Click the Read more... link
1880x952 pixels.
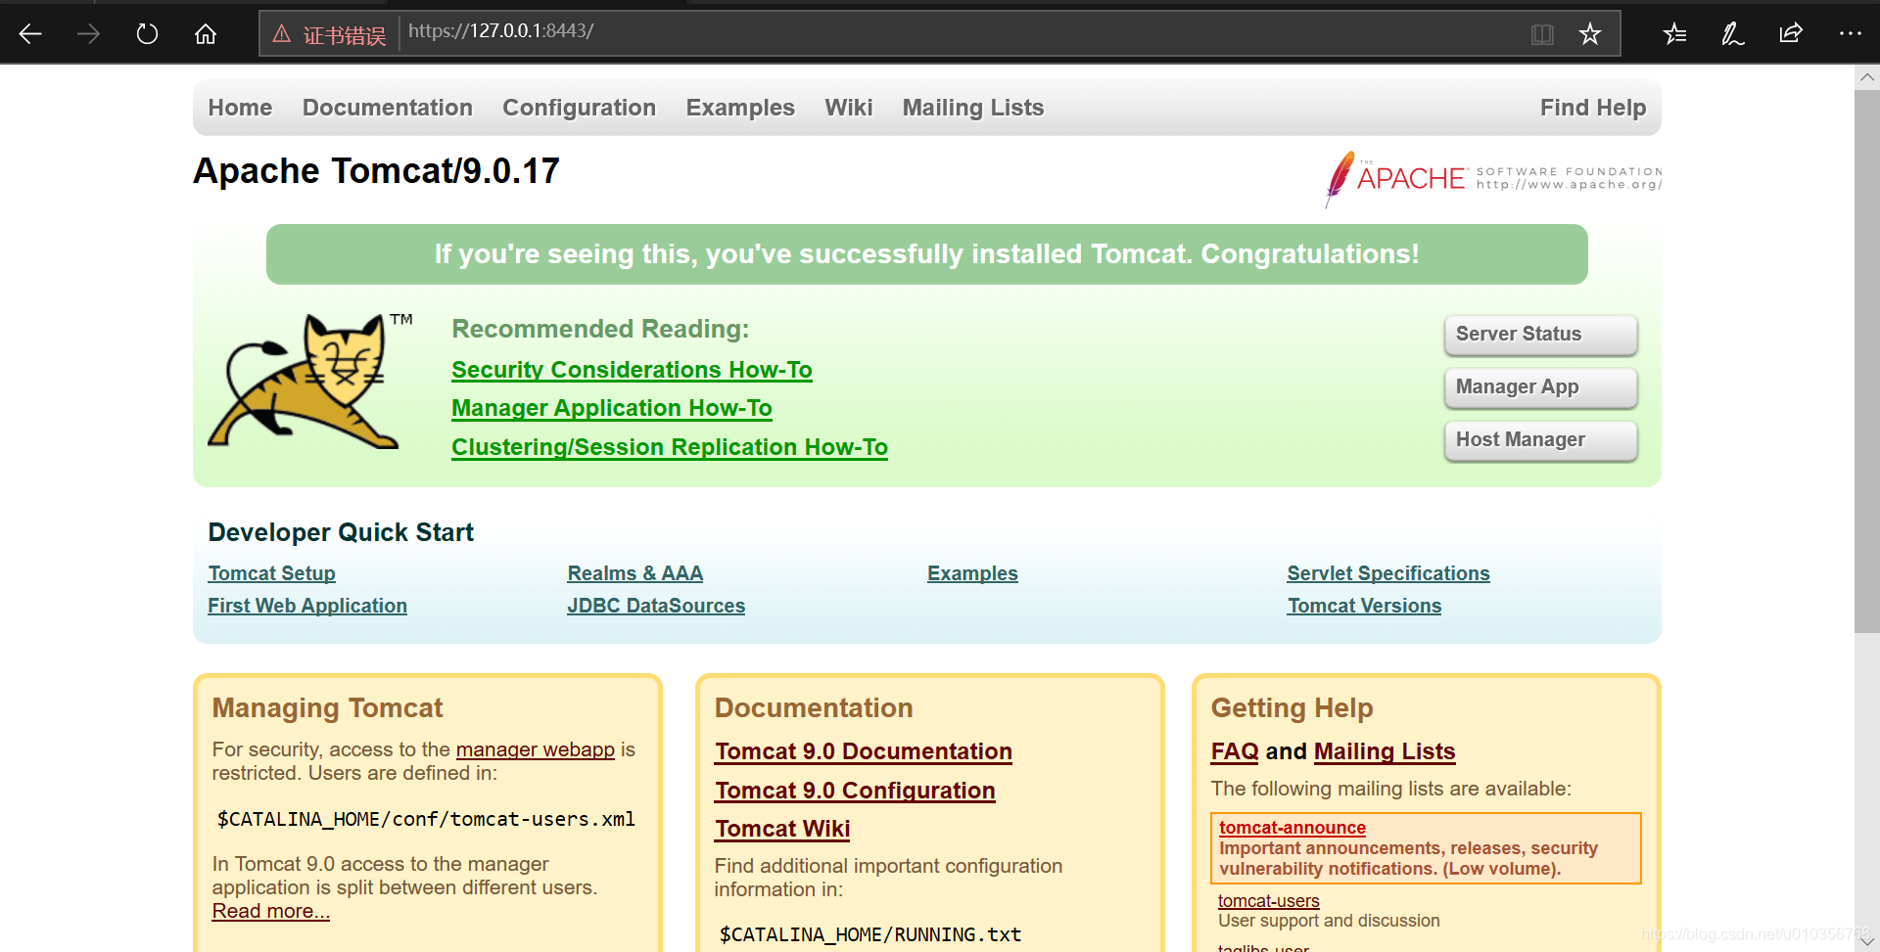coord(271,911)
